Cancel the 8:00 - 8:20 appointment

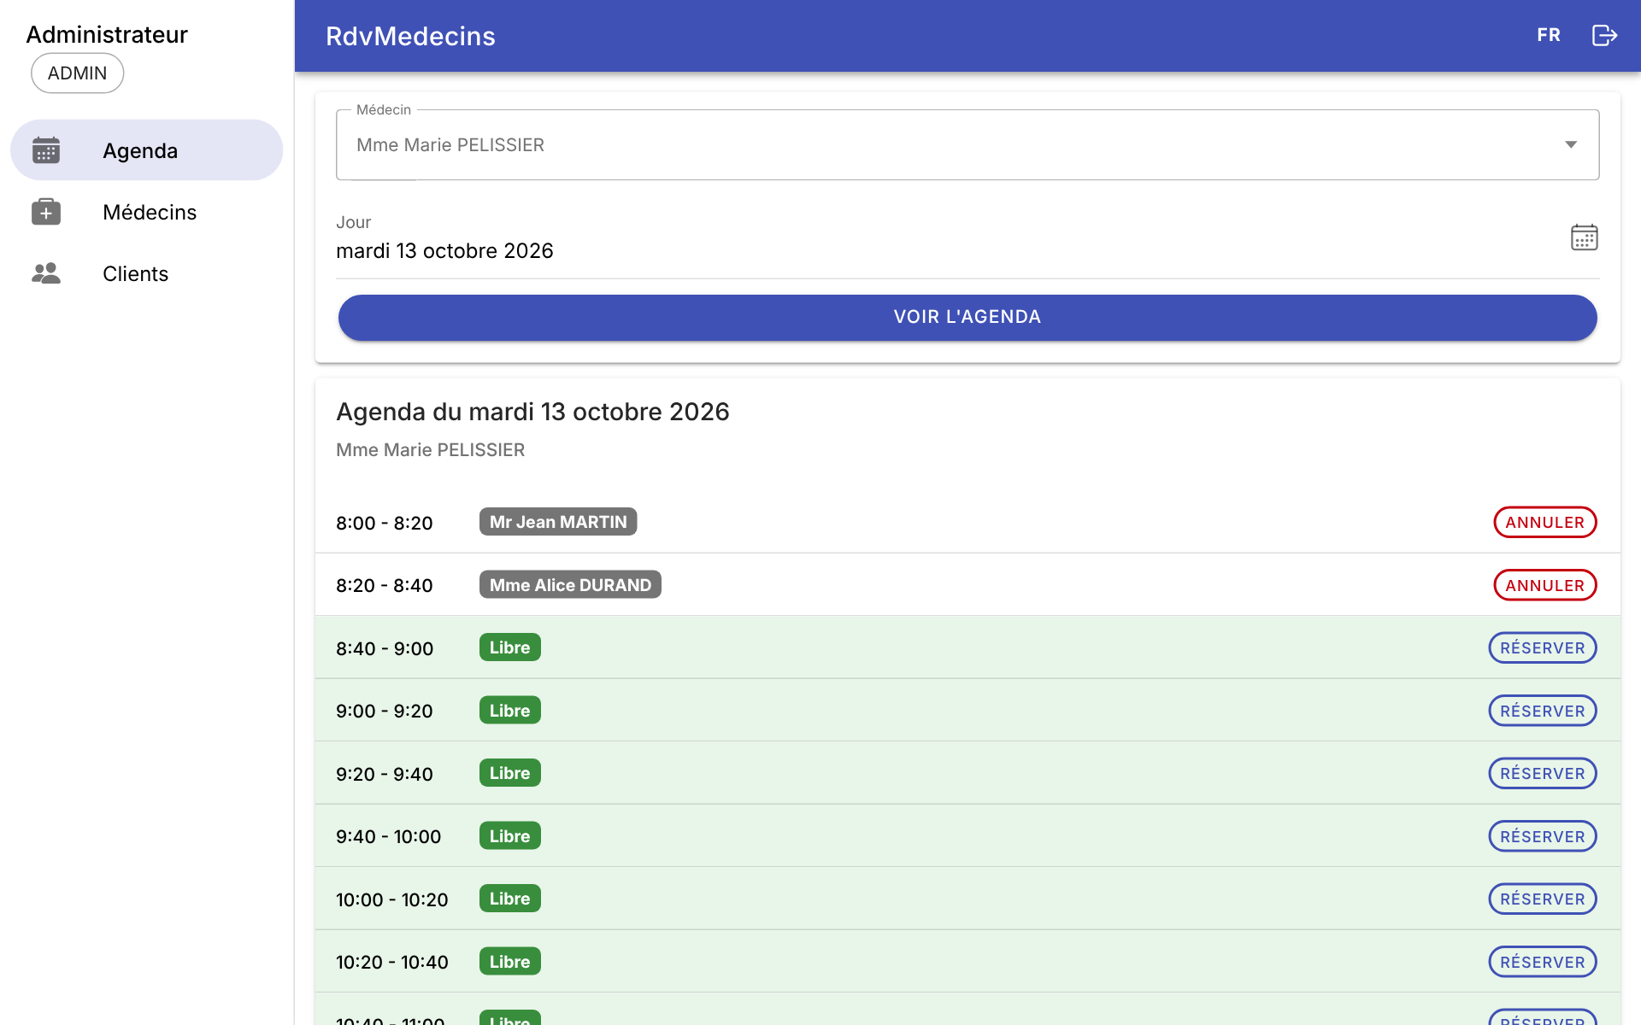[x=1544, y=523]
